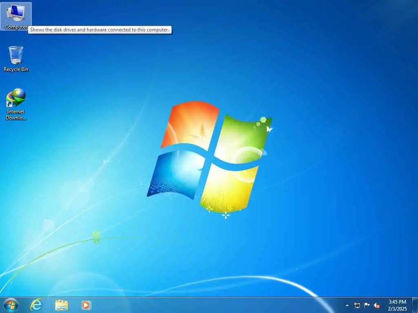Image resolution: width=418 pixels, height=313 pixels.
Task: Open Windows Explorer from the taskbar
Action: [x=62, y=305]
